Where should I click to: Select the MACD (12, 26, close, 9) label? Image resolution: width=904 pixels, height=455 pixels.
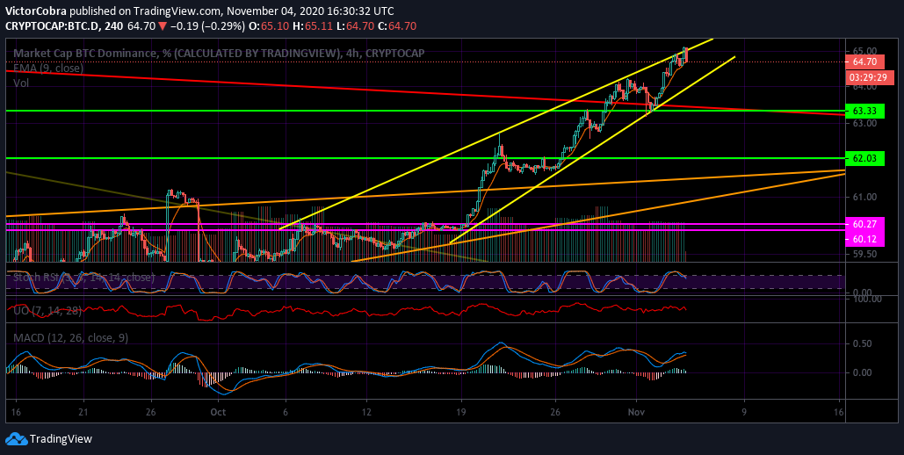70,338
